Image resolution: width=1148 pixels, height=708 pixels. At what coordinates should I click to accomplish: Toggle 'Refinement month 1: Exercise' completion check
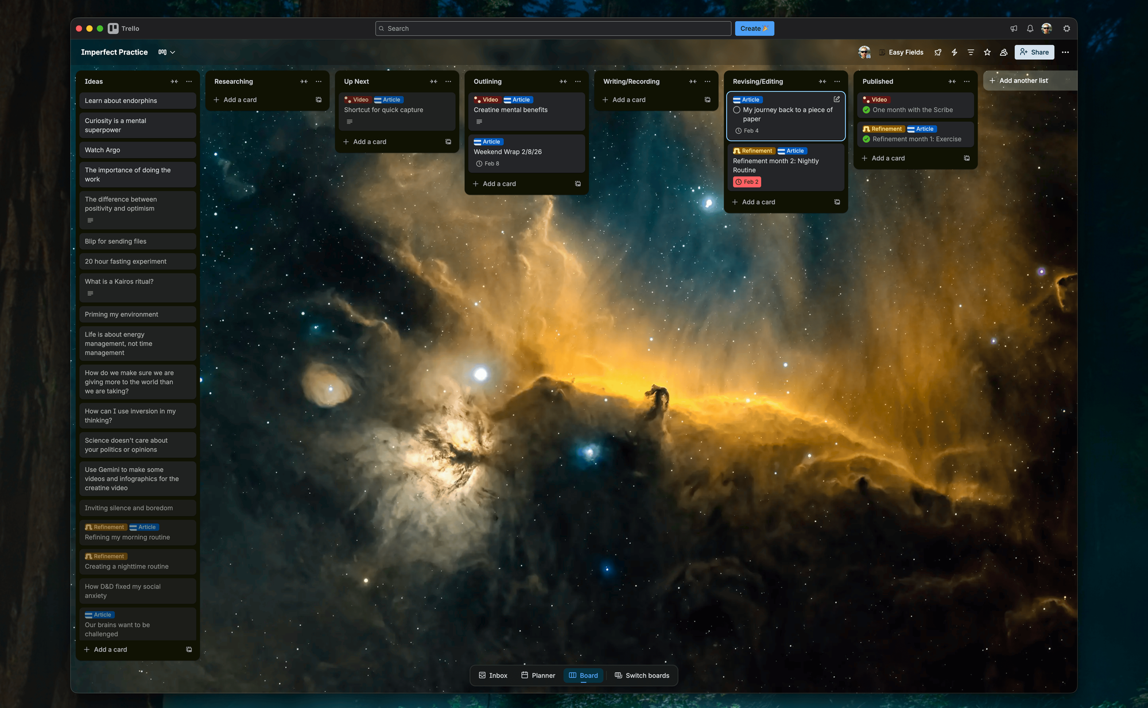866,139
